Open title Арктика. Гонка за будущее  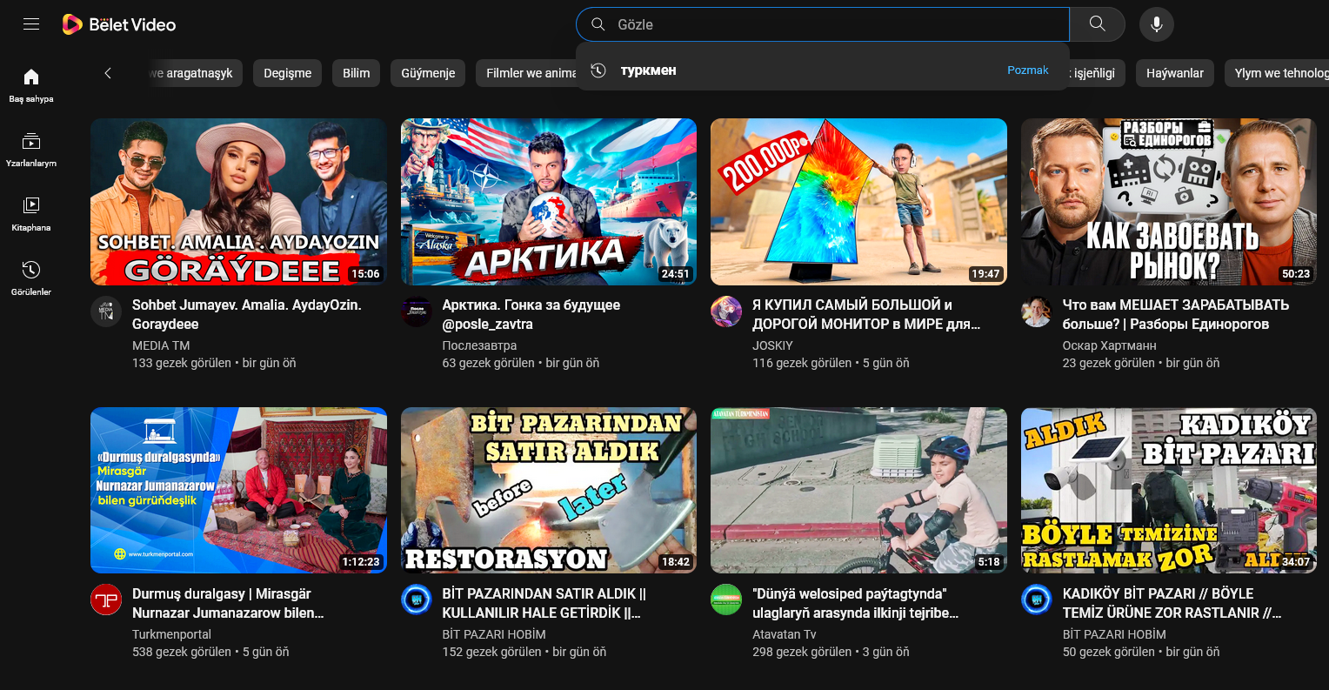(x=531, y=314)
